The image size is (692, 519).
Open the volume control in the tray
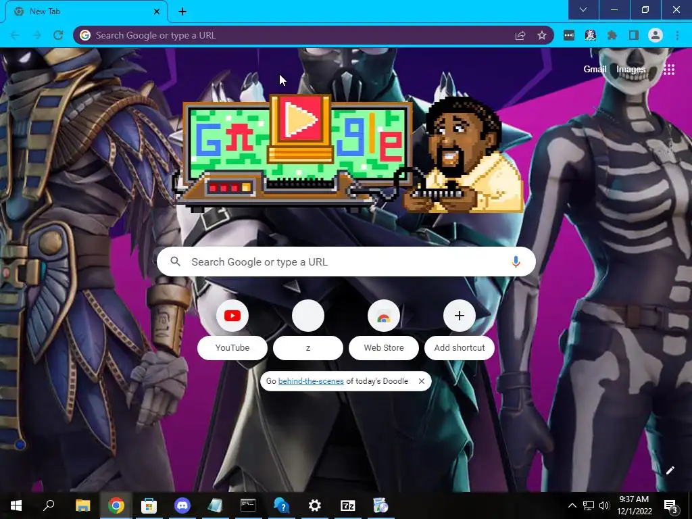pyautogui.click(x=604, y=505)
